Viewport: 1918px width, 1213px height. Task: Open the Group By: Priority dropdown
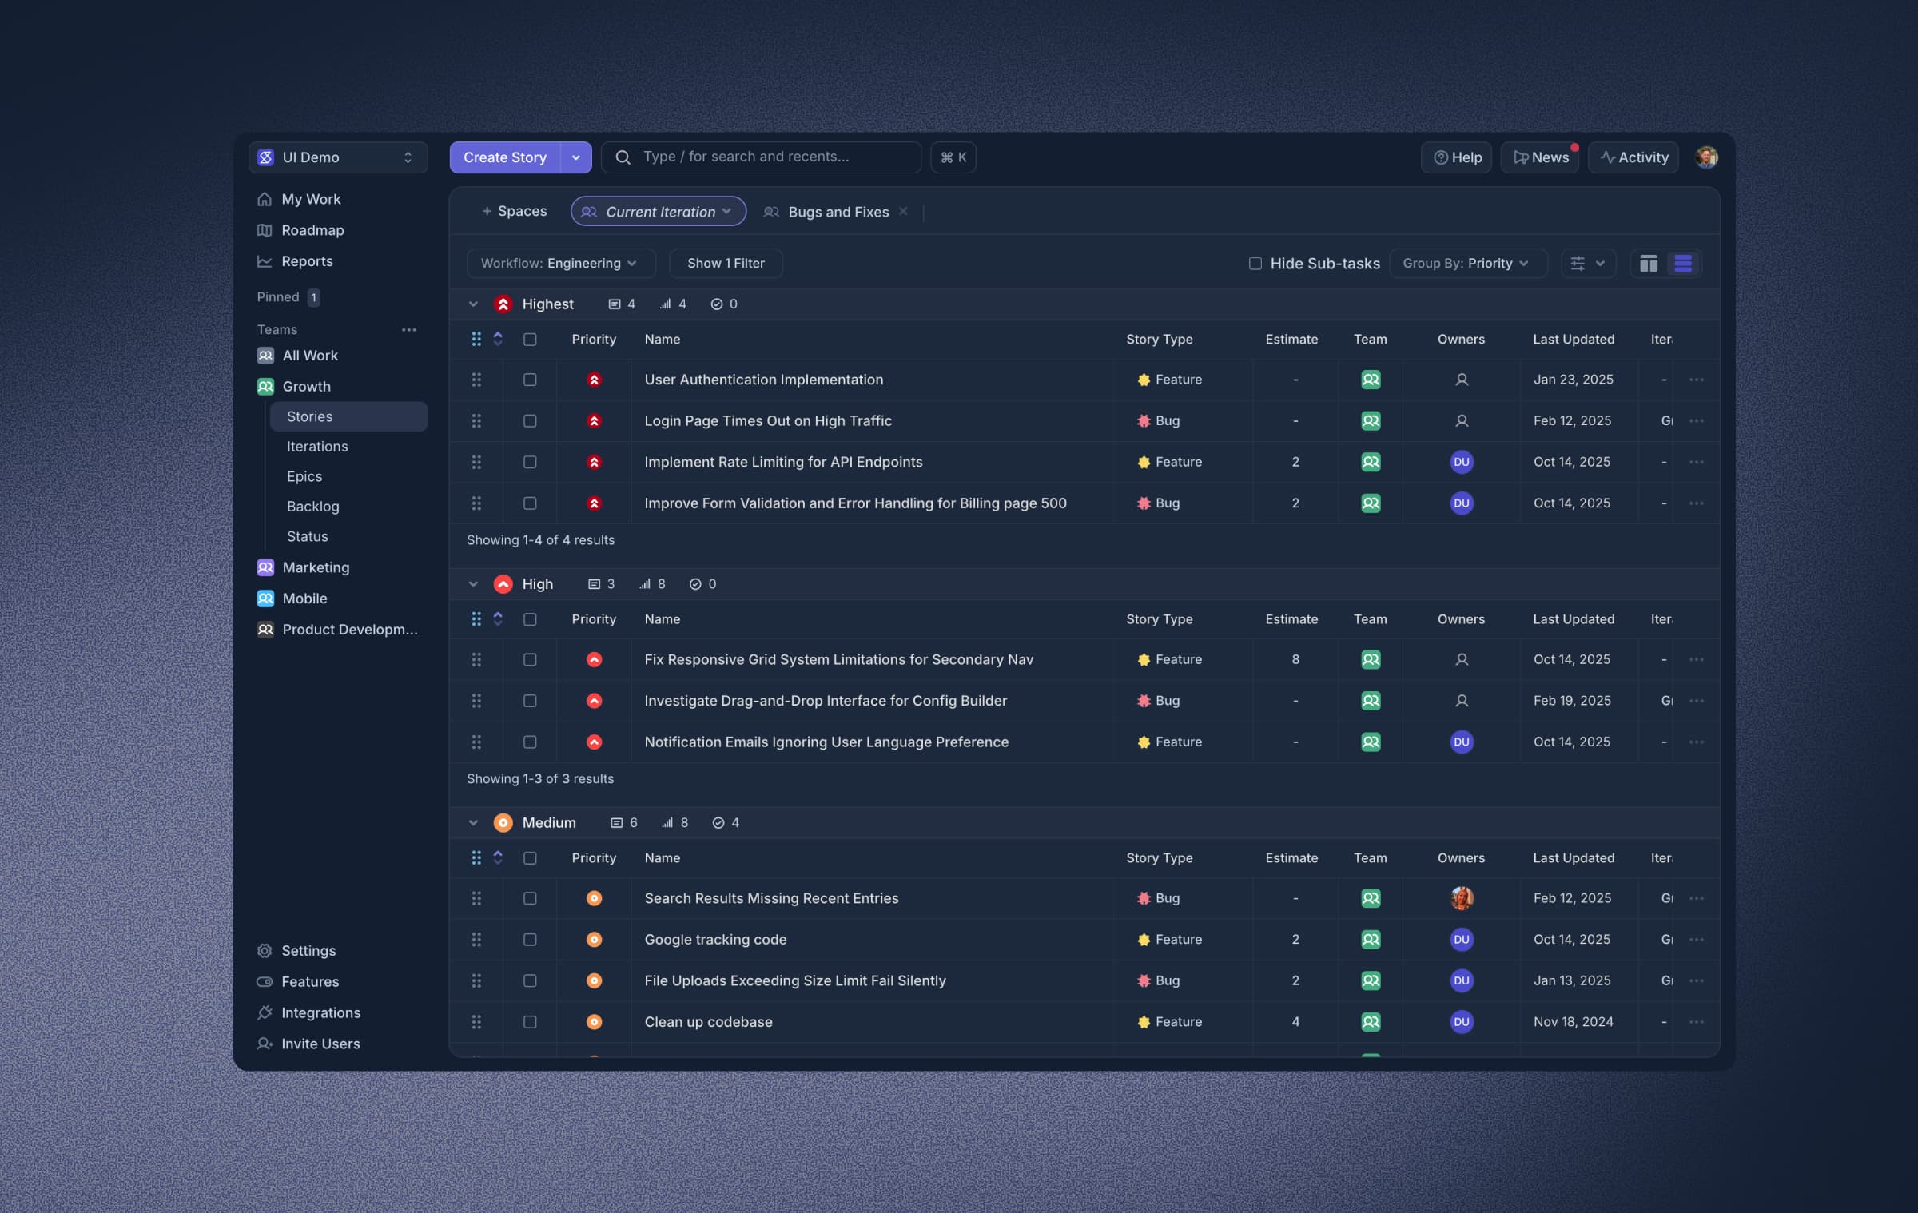tap(1466, 264)
